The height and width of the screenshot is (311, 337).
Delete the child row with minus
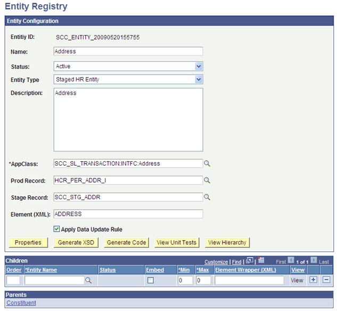click(326, 280)
